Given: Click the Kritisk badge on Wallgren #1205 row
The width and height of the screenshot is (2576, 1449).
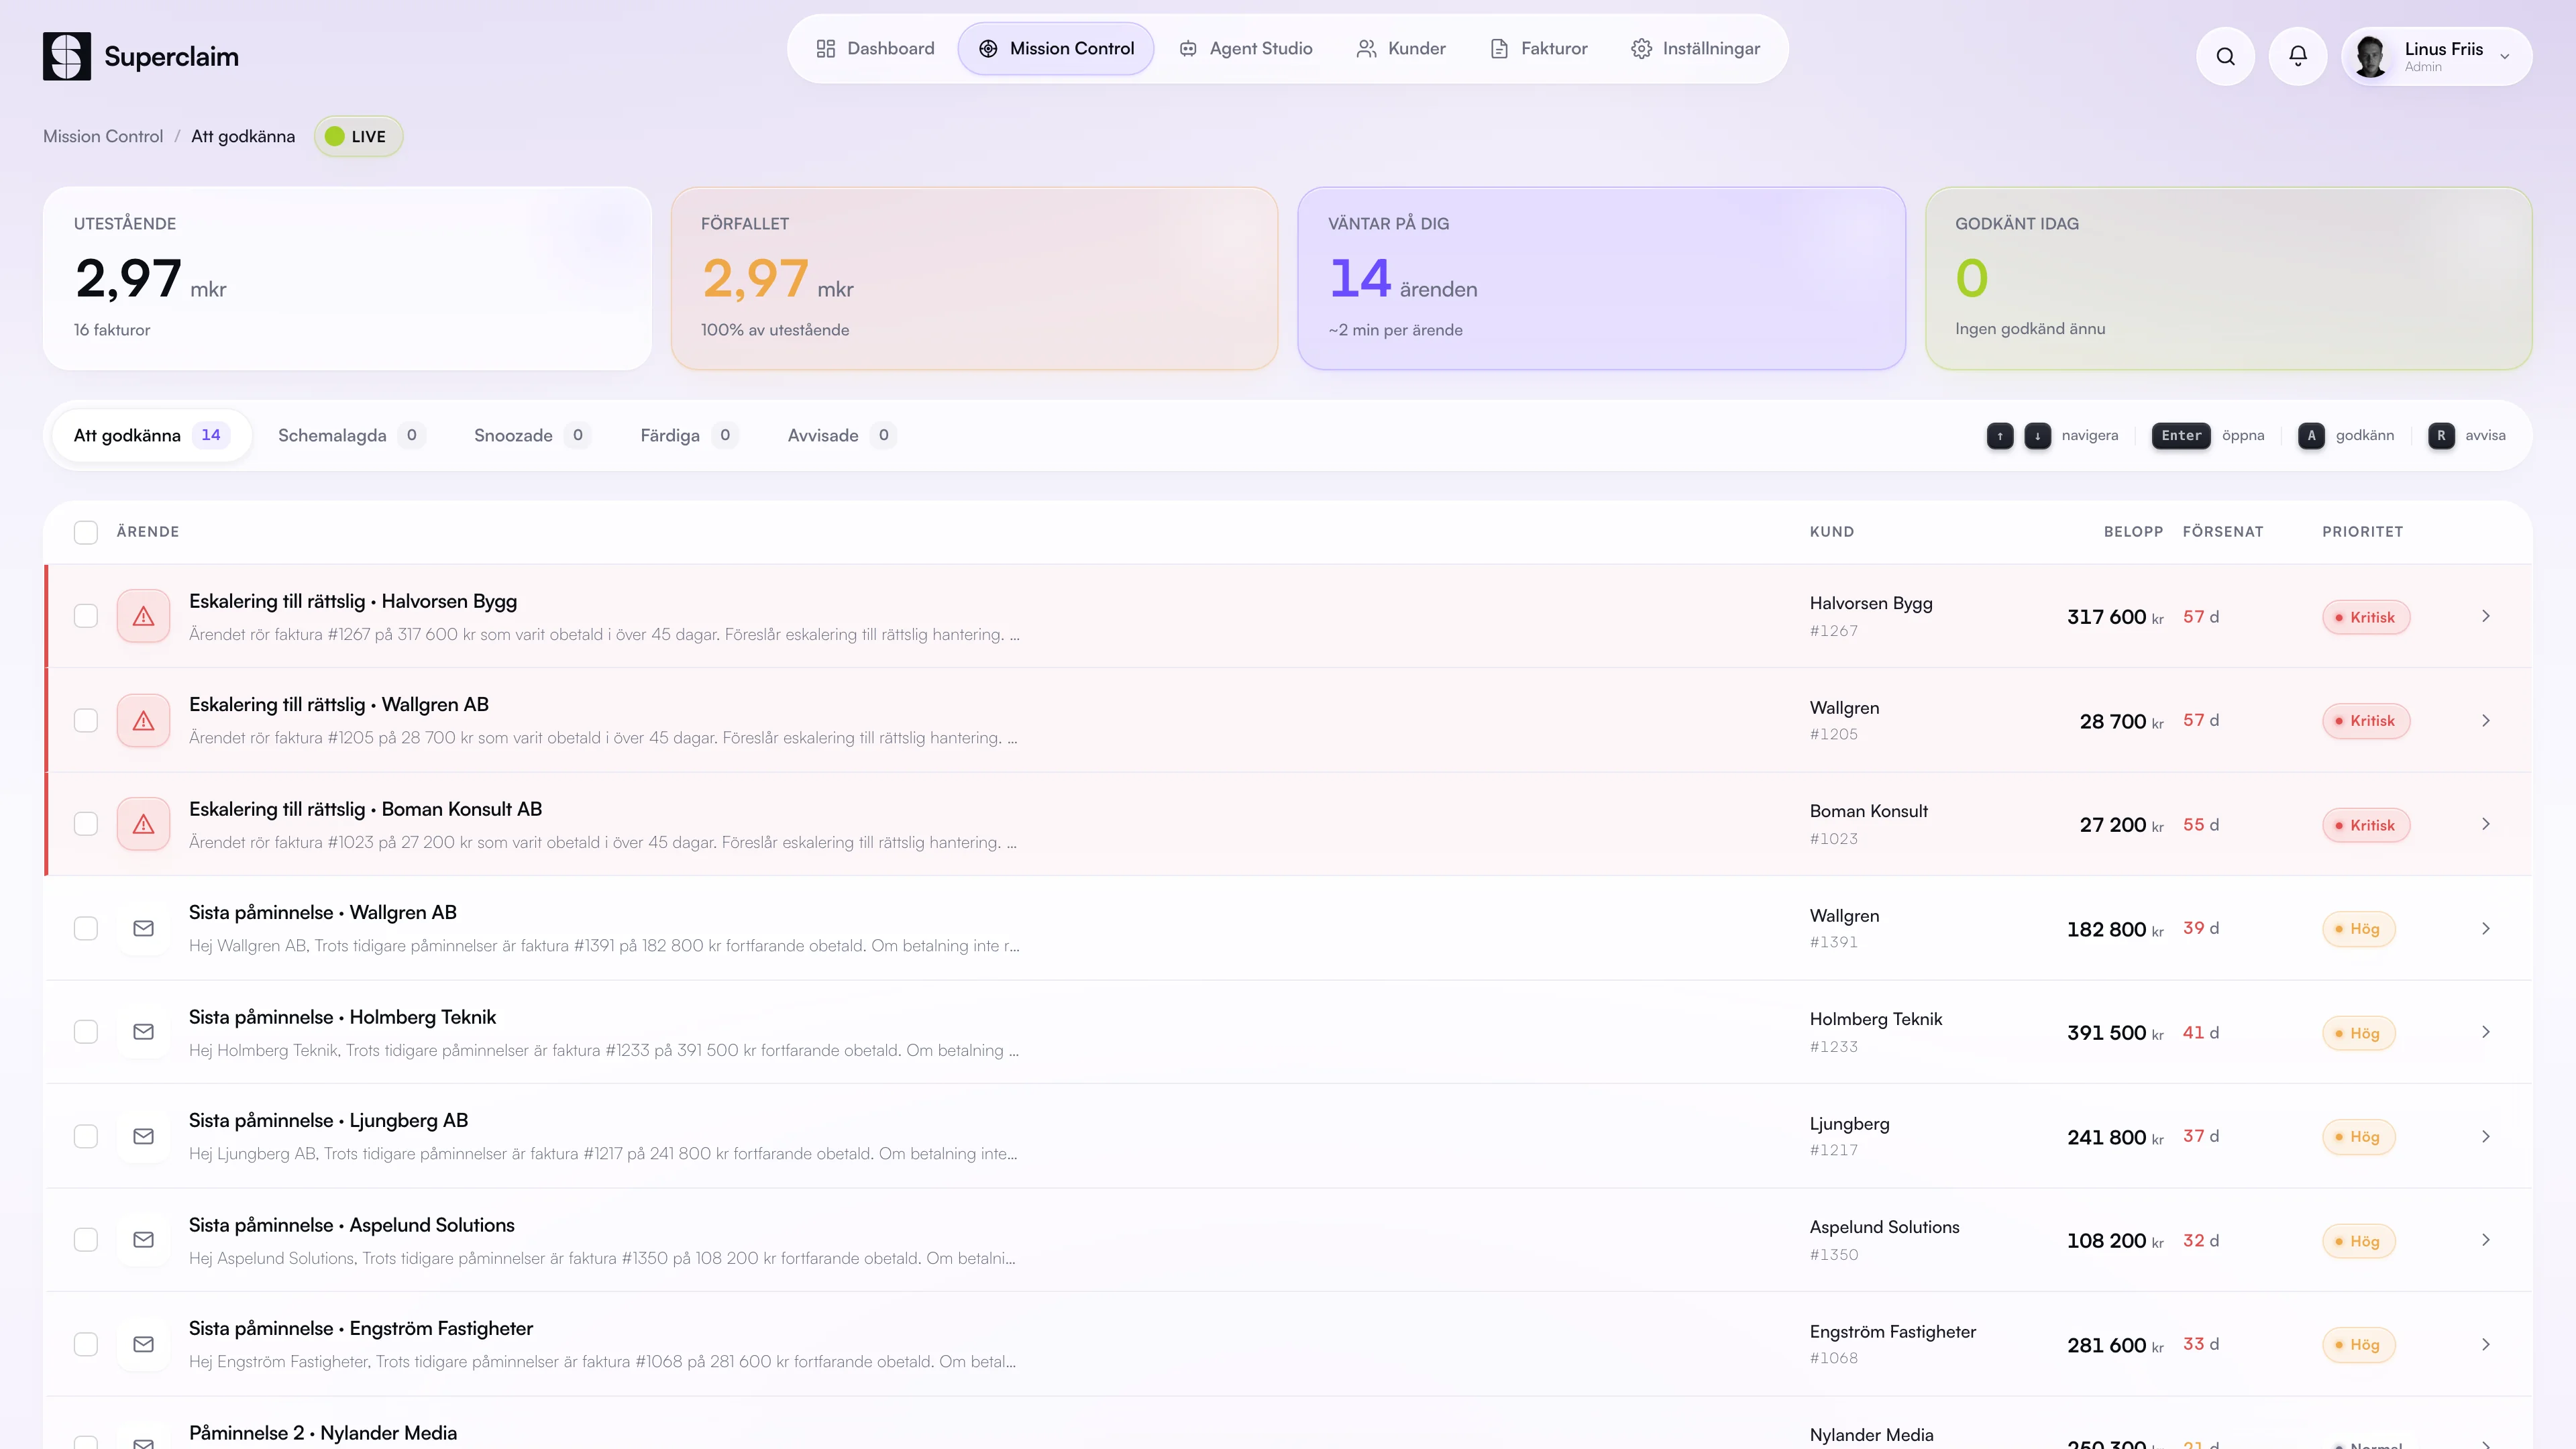Looking at the screenshot, I should 2366,721.
